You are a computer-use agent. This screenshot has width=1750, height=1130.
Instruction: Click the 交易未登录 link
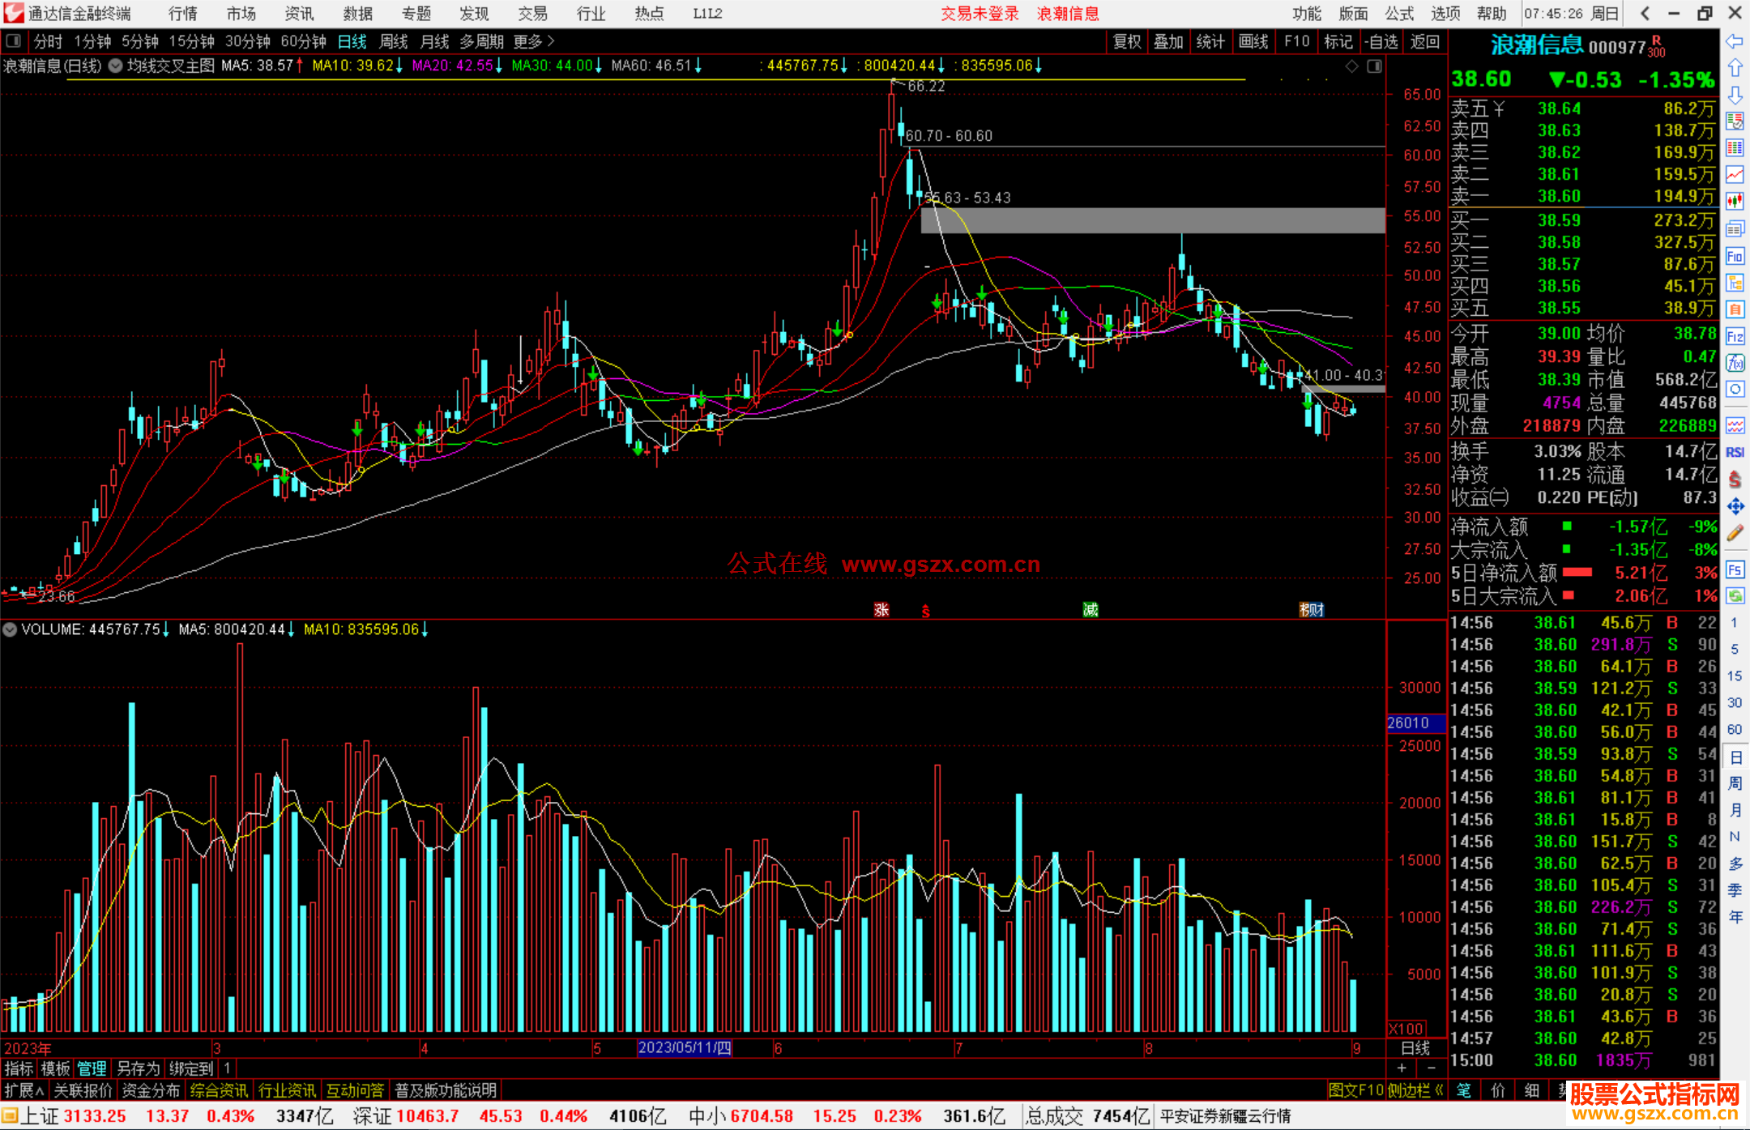(x=979, y=14)
